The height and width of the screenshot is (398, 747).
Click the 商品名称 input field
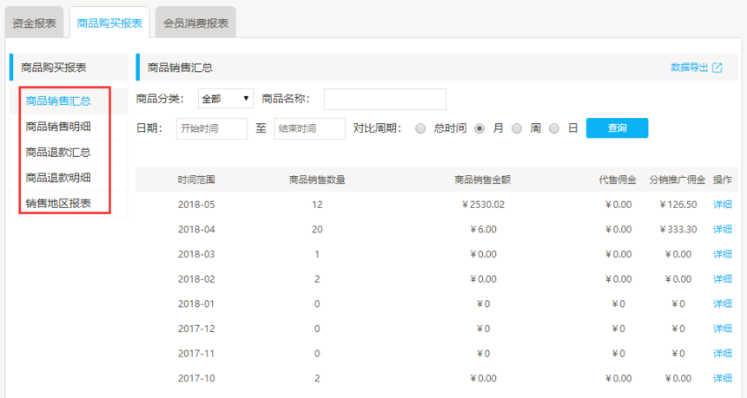385,99
